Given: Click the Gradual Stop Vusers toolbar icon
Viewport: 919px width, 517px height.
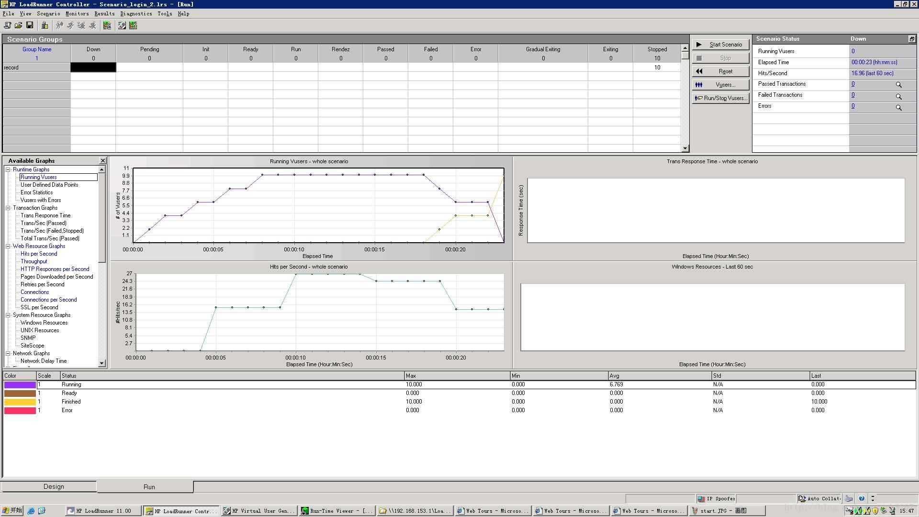Looking at the screenshot, I should point(81,25).
